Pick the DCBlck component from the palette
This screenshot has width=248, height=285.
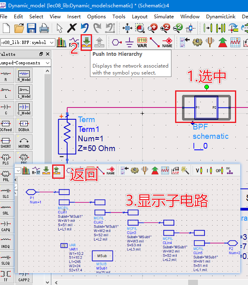click(24, 125)
